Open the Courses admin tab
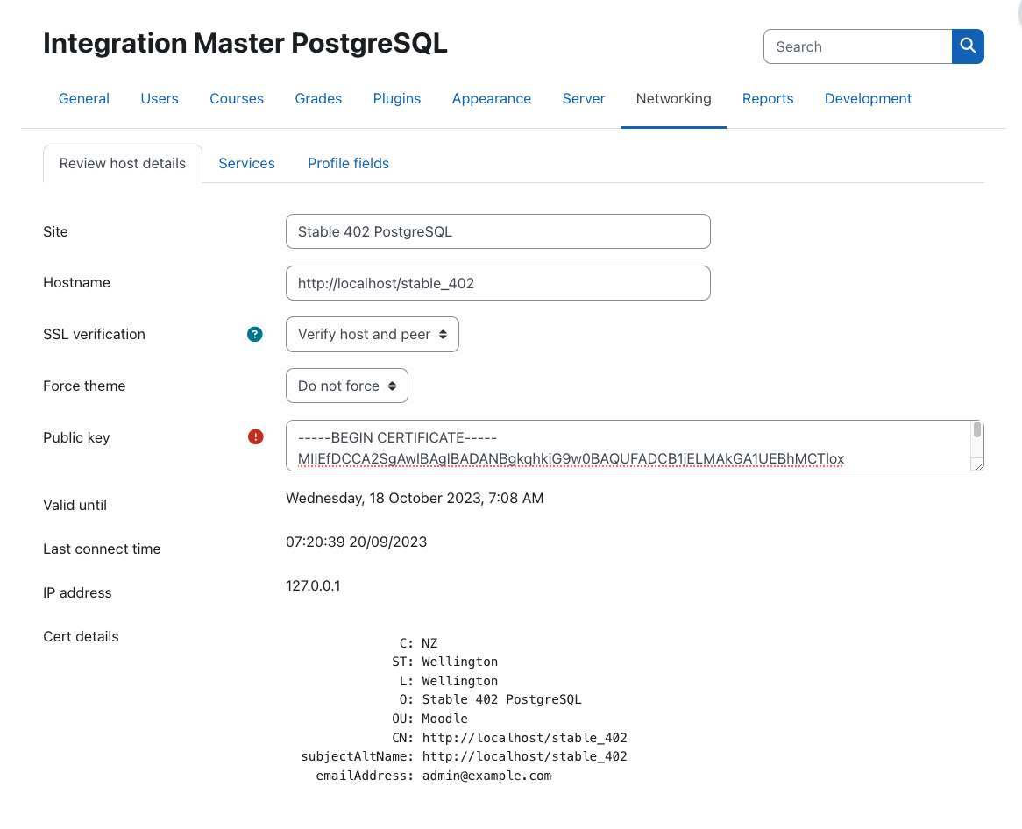 pyautogui.click(x=237, y=98)
